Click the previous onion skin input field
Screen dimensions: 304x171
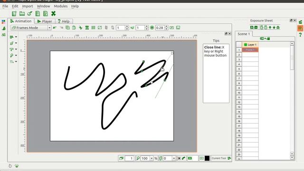coord(121,28)
